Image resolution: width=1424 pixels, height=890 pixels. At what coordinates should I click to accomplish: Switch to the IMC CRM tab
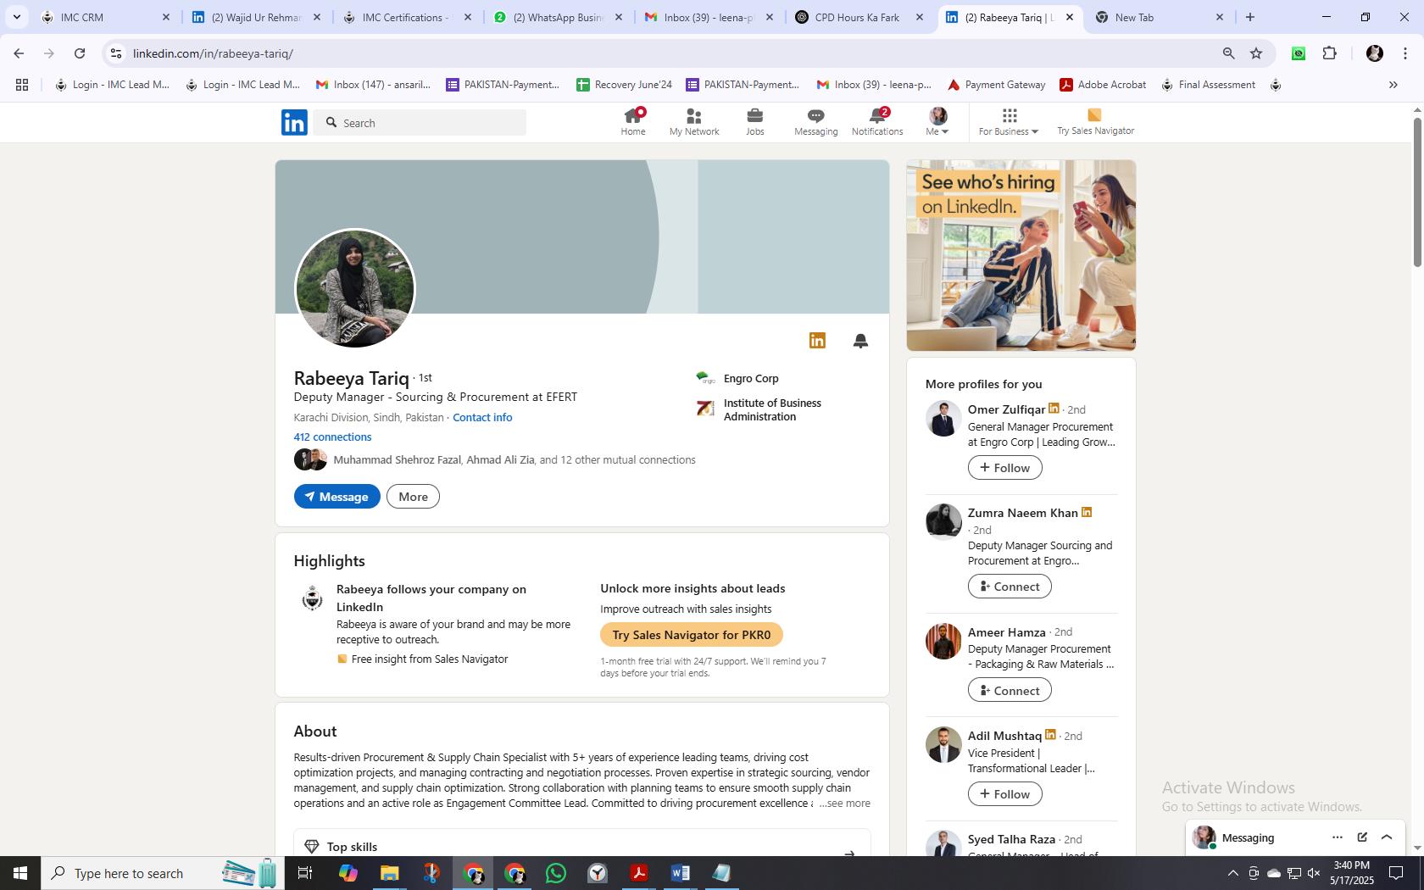[105, 17]
